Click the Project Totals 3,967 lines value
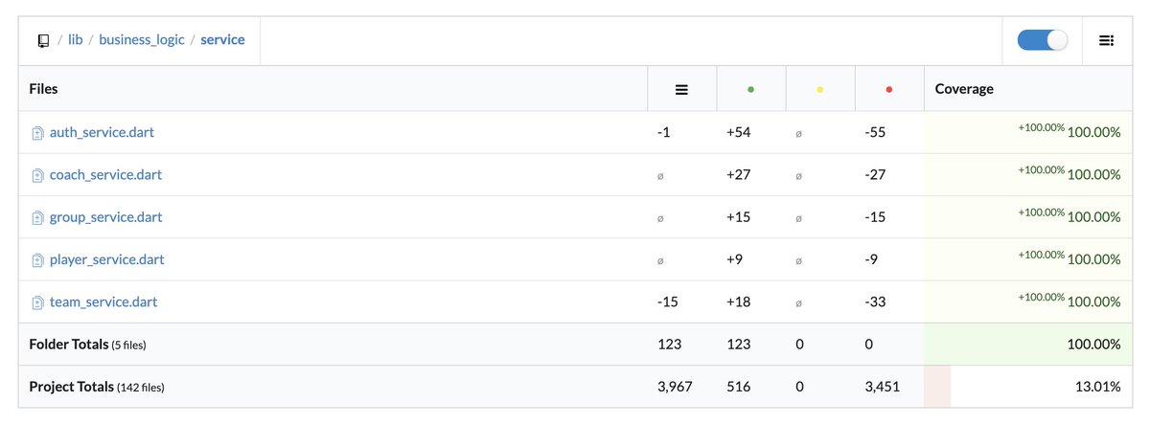 tap(675, 387)
